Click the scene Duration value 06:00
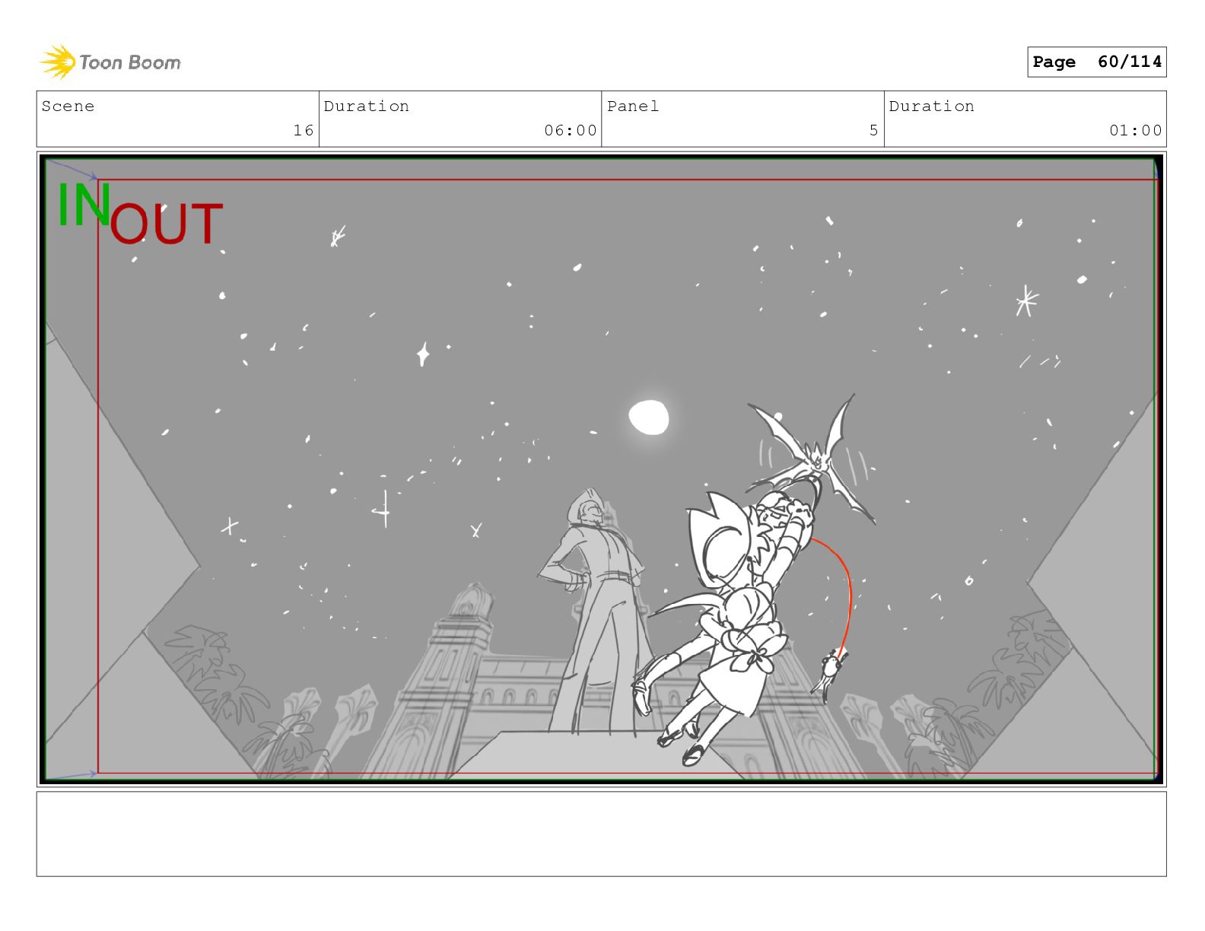 (x=571, y=130)
